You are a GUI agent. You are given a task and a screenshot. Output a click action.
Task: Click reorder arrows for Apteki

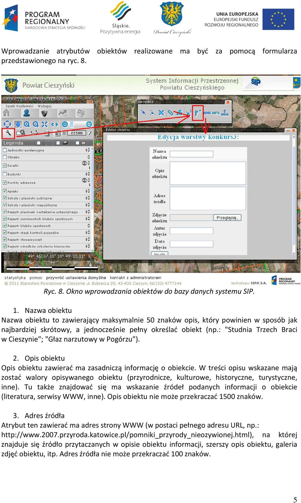tap(89, 191)
